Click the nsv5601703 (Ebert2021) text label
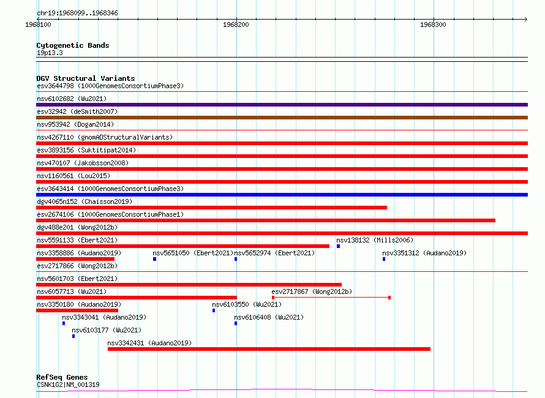Screen dimensions: 545x398 [x=77, y=279]
